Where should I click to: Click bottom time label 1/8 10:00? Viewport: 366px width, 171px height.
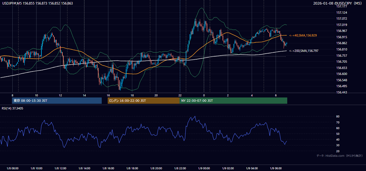coord(36,168)
